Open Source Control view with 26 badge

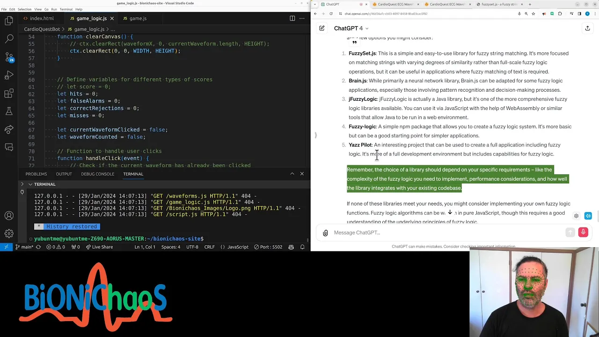click(x=9, y=57)
